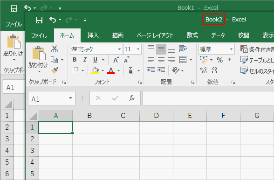
Task: Apply yellow fill color bucket
Action: click(95, 70)
